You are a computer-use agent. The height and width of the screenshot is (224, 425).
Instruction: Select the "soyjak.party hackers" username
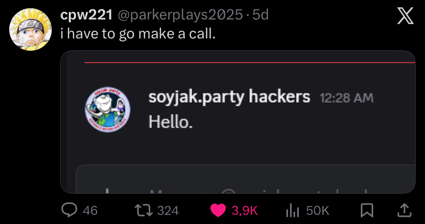tap(229, 96)
